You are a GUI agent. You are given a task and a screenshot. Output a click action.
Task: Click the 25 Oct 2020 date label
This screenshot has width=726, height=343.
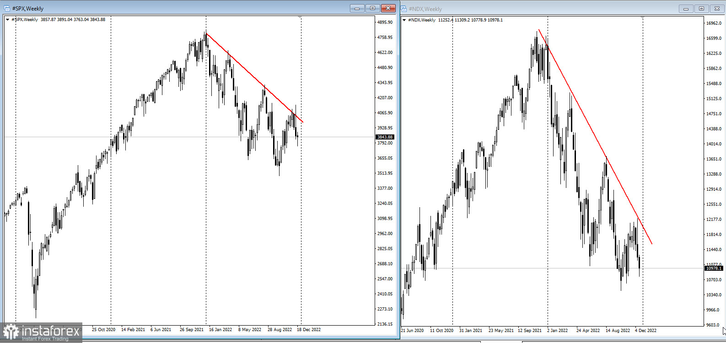point(103,330)
